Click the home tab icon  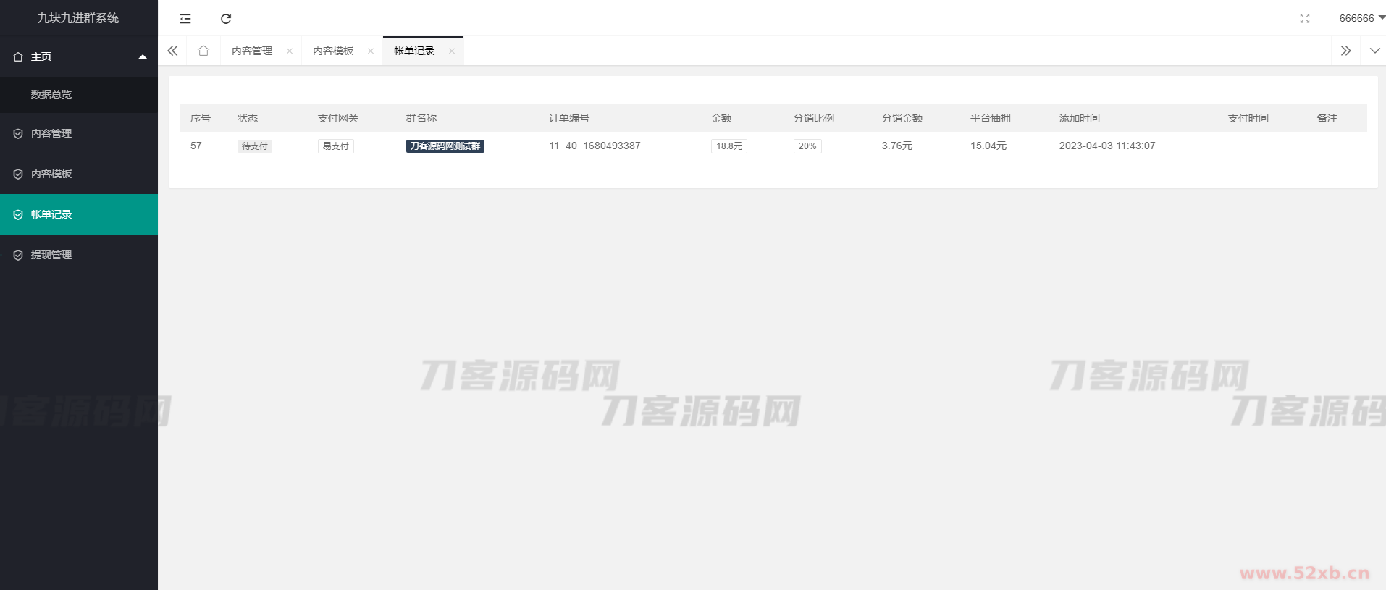[x=203, y=51]
